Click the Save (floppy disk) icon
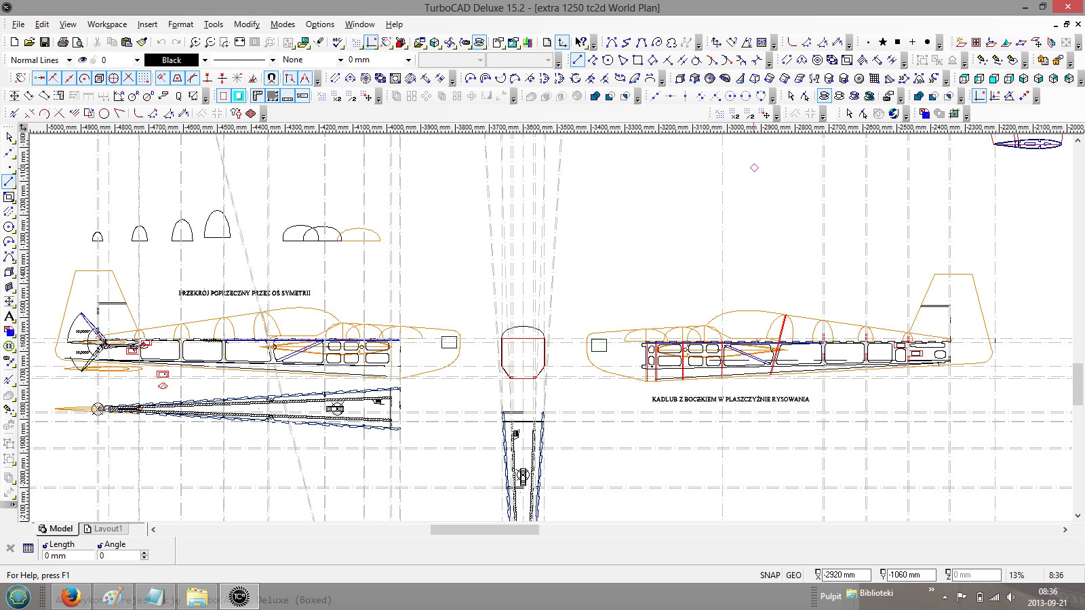This screenshot has width=1085, height=610. click(45, 42)
